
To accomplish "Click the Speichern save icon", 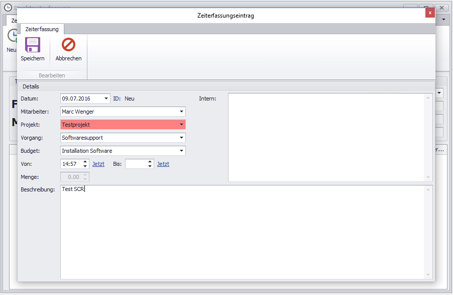I will click(x=33, y=45).
